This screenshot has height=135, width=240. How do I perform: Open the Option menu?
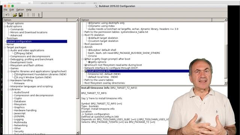[20, 10]
